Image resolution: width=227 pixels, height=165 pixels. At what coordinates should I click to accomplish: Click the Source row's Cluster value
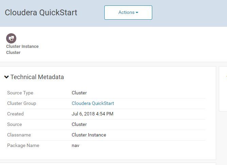tap(79, 124)
